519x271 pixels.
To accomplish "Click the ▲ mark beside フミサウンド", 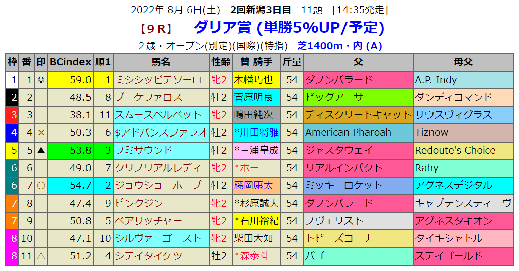I will 41,150.
